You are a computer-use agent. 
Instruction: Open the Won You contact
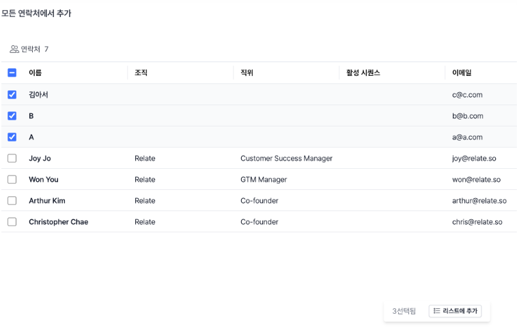(44, 180)
